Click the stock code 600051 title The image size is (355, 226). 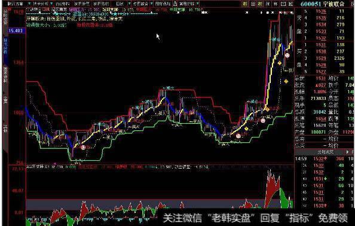(311, 4)
